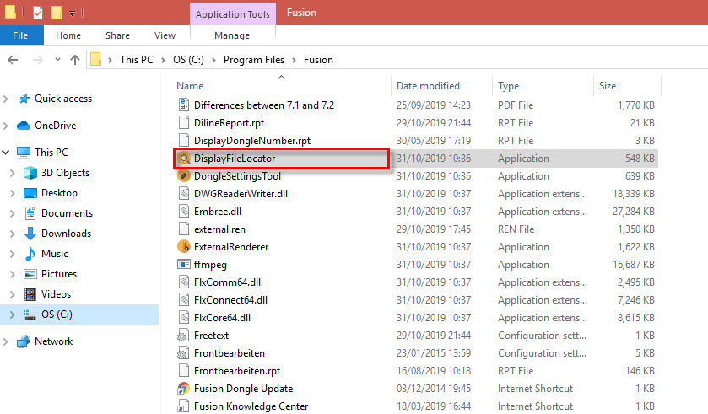Click the external.ren file icon
The image size is (708, 414).
(x=184, y=229)
